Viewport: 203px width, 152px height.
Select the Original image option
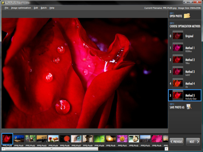coord(185,36)
